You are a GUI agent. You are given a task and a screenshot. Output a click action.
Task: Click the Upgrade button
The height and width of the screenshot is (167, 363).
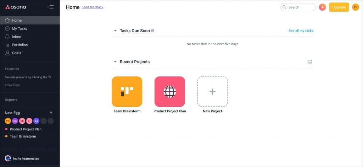339,7
